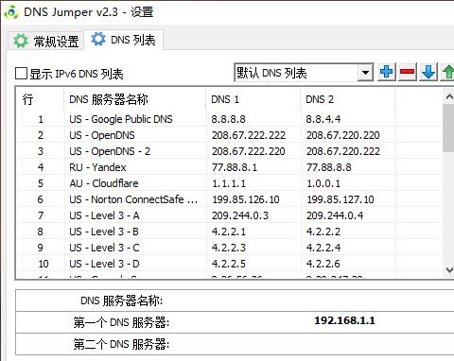Screen dimensions: 454x361
Task: Click the blue plus add DNS icon
Action: click(387, 72)
